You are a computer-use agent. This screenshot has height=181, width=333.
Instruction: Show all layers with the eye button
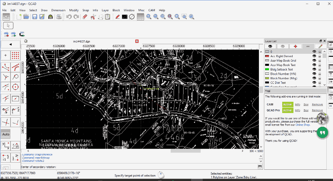[270, 46]
